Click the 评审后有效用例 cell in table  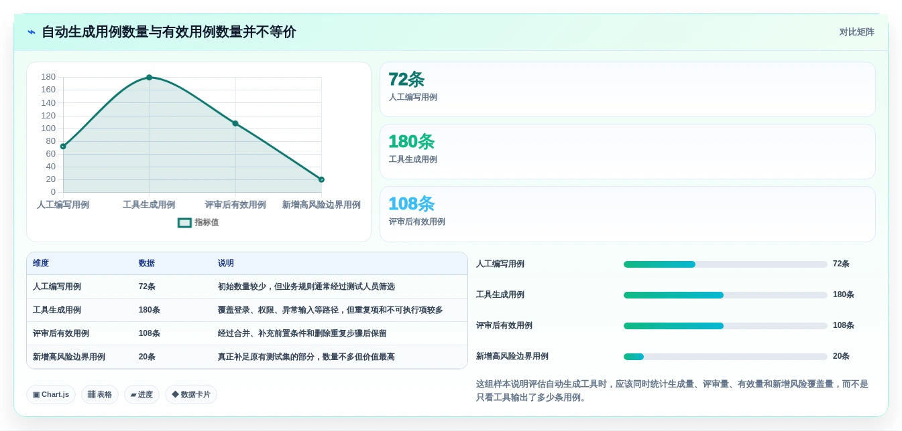click(61, 333)
